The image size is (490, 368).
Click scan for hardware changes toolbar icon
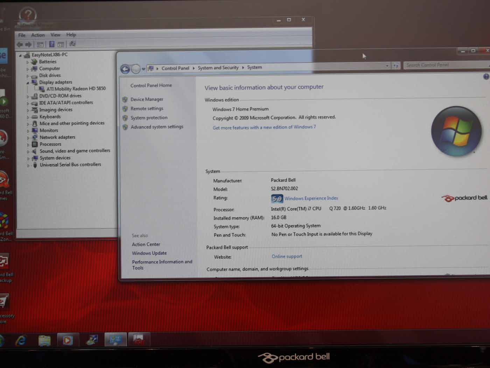tap(72, 44)
